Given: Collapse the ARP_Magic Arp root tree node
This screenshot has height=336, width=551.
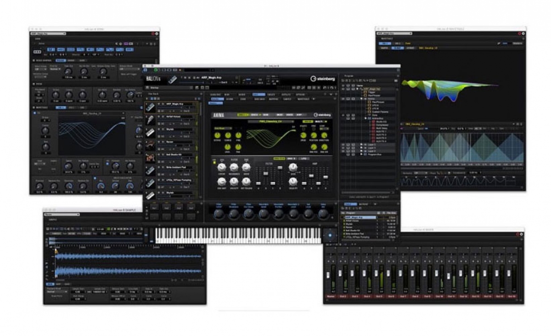Looking at the screenshot, I should coord(358,89).
